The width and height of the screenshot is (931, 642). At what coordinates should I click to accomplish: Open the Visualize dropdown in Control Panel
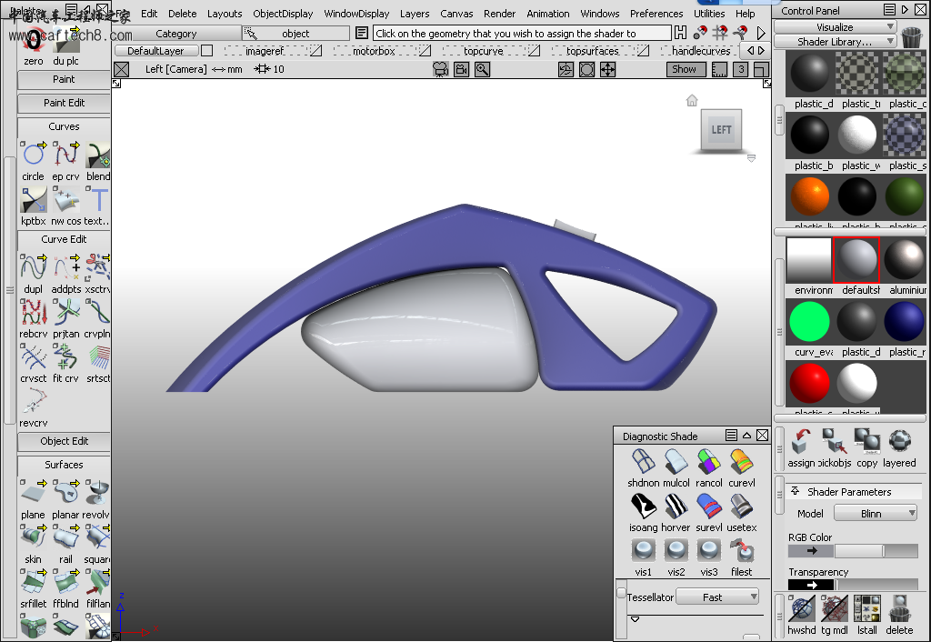pos(835,26)
